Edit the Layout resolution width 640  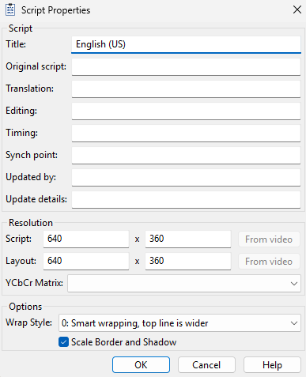coord(86,262)
